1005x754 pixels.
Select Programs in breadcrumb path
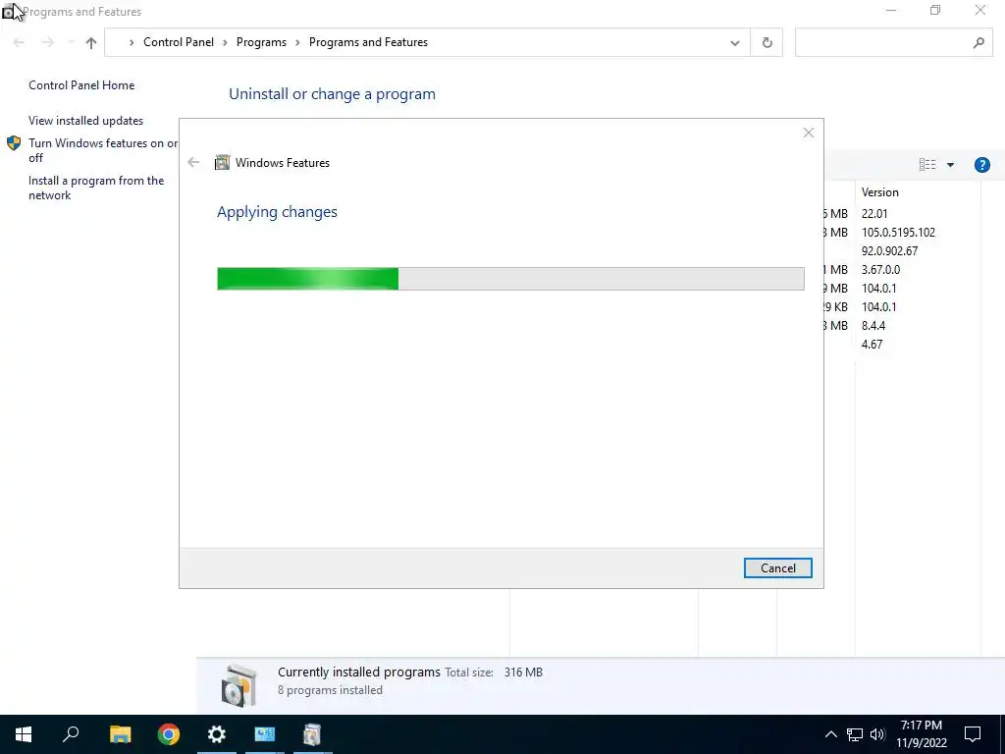point(261,42)
